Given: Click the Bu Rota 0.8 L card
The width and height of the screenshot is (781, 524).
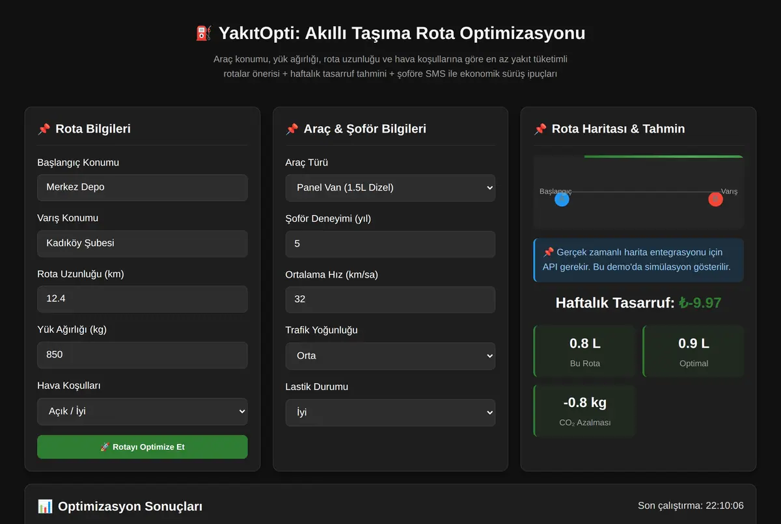Looking at the screenshot, I should coord(584,351).
